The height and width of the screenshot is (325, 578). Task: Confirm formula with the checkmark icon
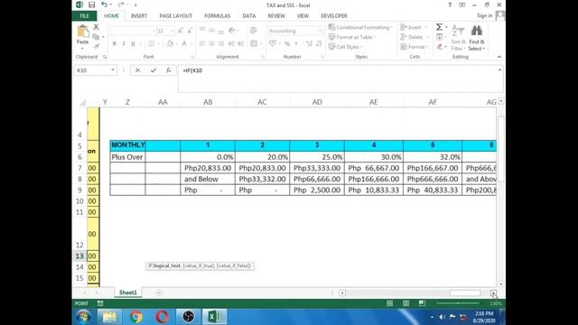[154, 70]
